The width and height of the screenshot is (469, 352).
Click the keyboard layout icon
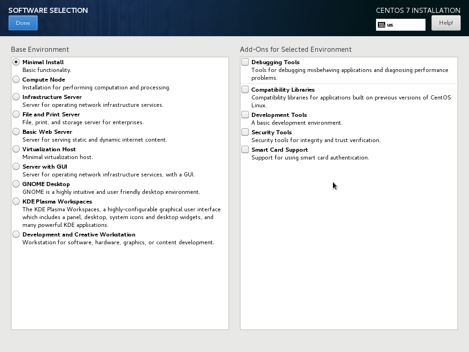point(382,25)
